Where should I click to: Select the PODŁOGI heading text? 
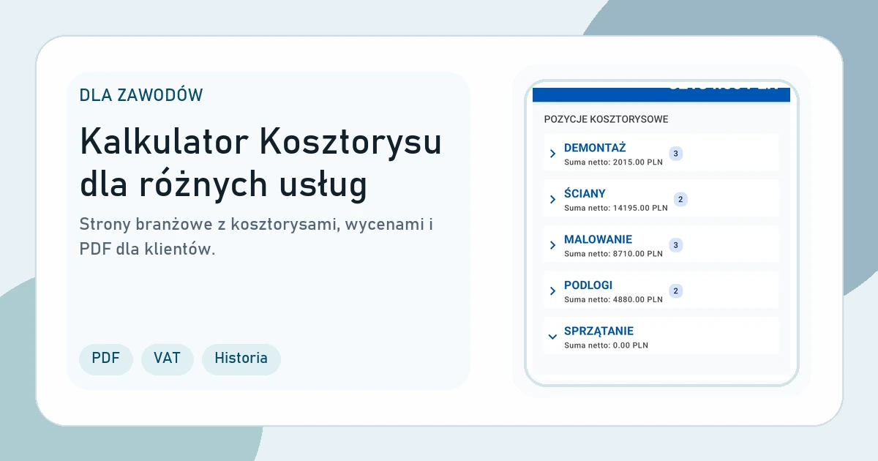click(x=588, y=285)
